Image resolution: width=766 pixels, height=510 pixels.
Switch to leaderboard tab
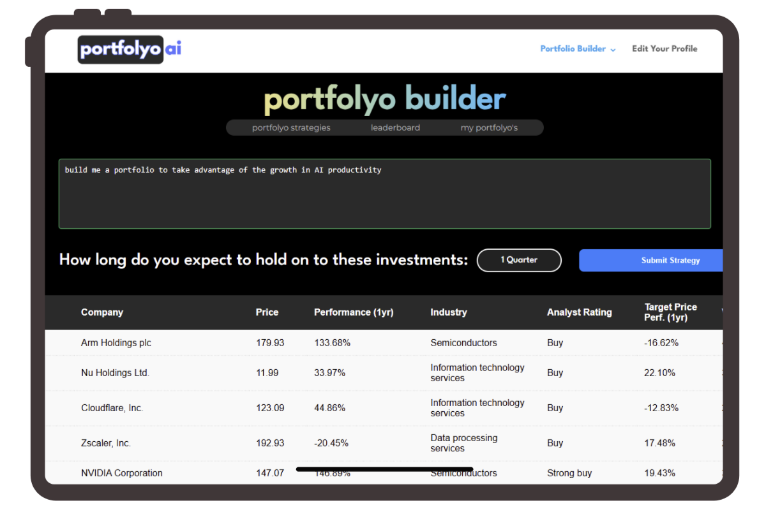pos(395,127)
